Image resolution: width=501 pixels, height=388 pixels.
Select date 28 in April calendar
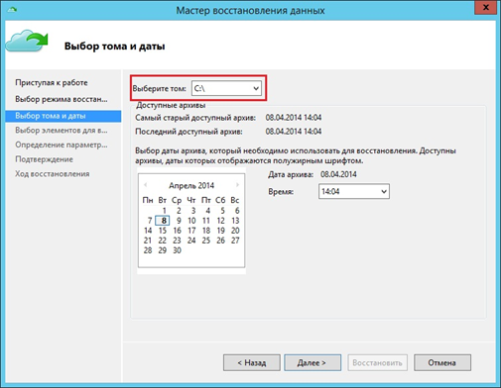point(148,250)
